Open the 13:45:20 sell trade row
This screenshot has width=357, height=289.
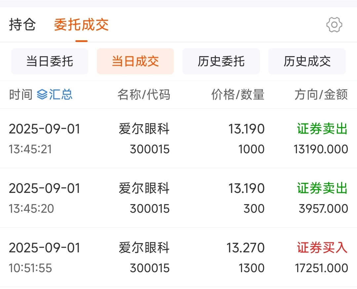pos(178,198)
